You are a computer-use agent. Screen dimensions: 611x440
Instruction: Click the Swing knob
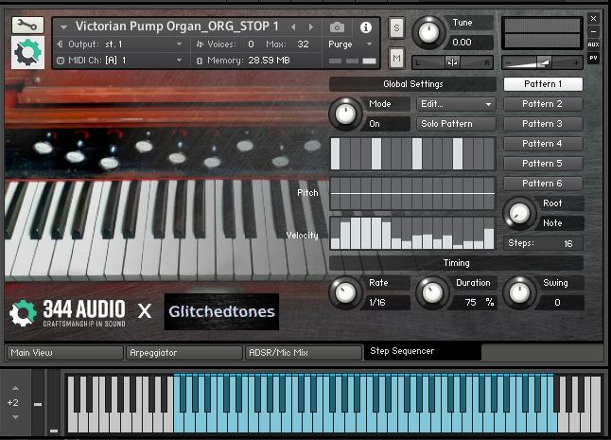[x=517, y=292]
